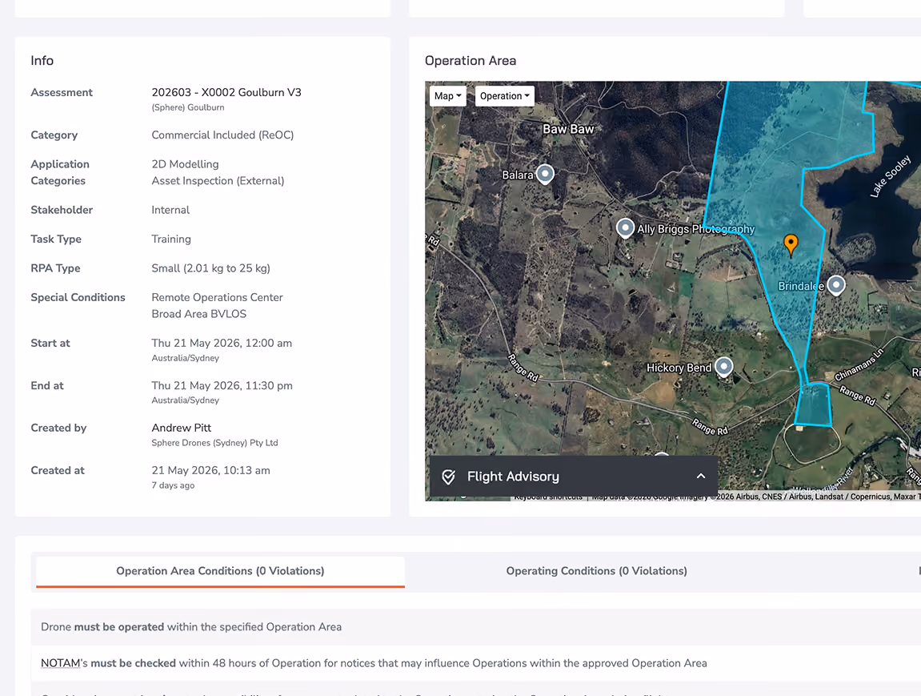Click the Drone must be operated condition row
The height and width of the screenshot is (696, 921).
point(476,626)
